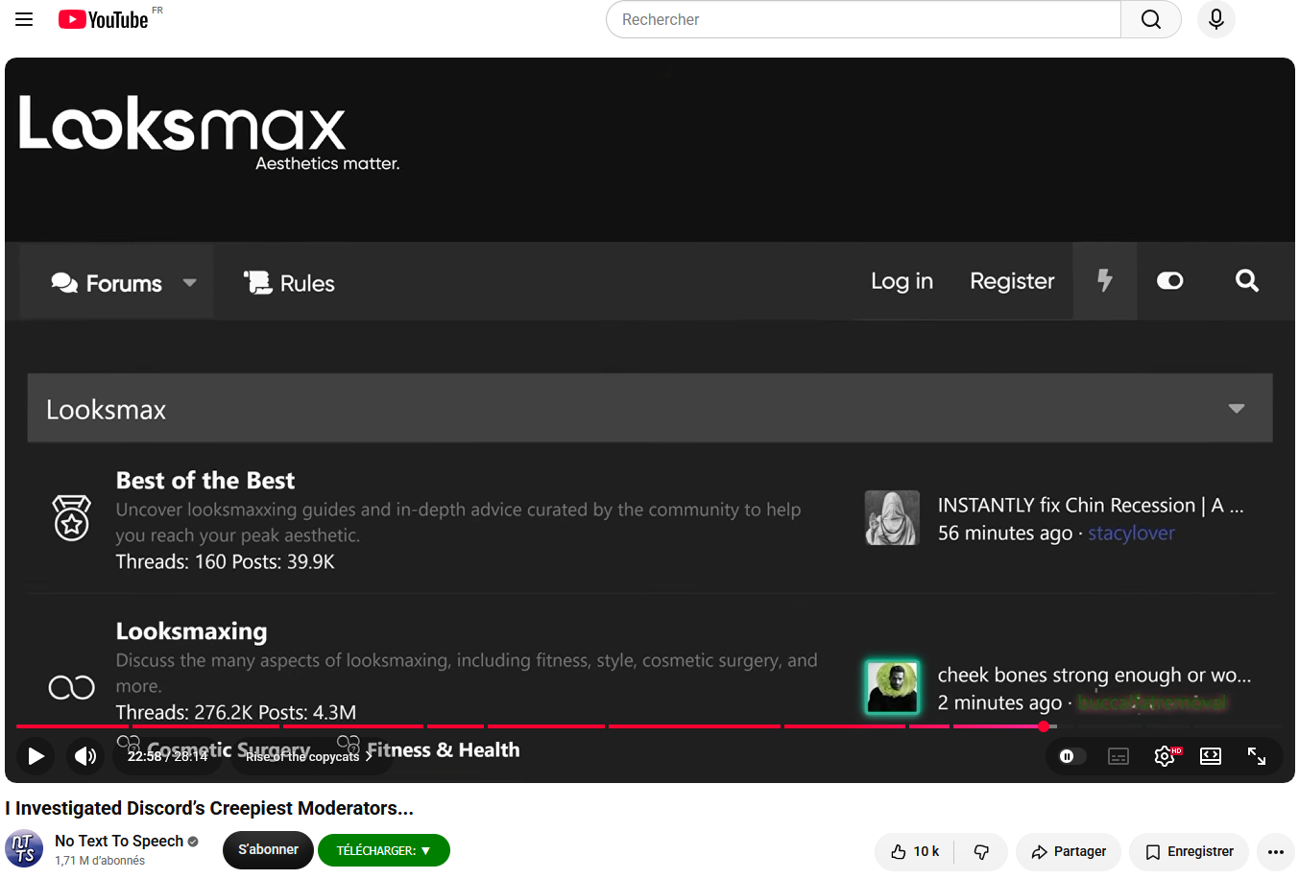The image size is (1299, 879).
Task: Toggle subtitles on the player
Action: pyautogui.click(x=1119, y=756)
